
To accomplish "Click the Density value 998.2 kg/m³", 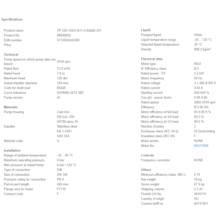I will [202, 49].
